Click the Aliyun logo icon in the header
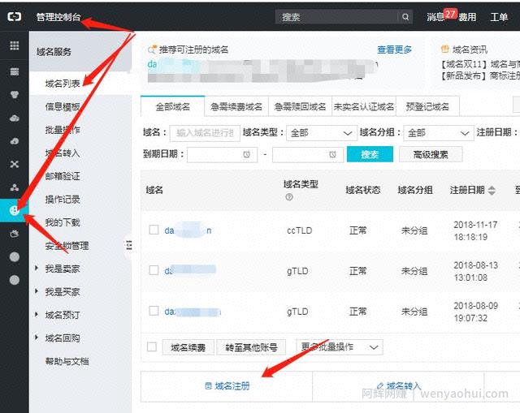Screen dimensions: 520x413 [x=15, y=16]
